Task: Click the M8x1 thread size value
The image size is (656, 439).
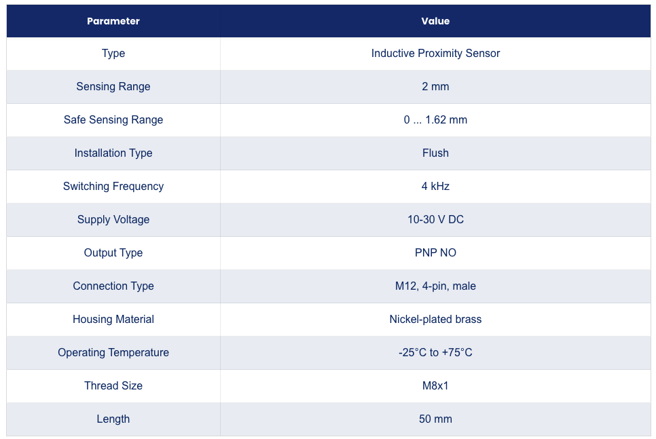Action: point(435,386)
